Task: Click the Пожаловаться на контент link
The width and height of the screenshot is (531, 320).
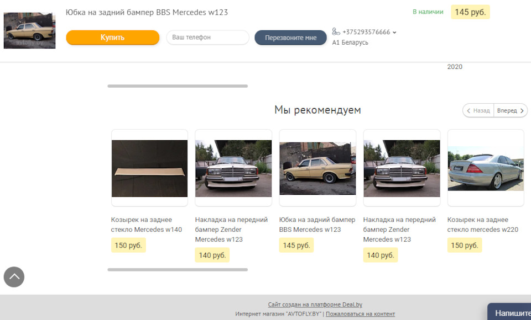Action: click(x=360, y=313)
